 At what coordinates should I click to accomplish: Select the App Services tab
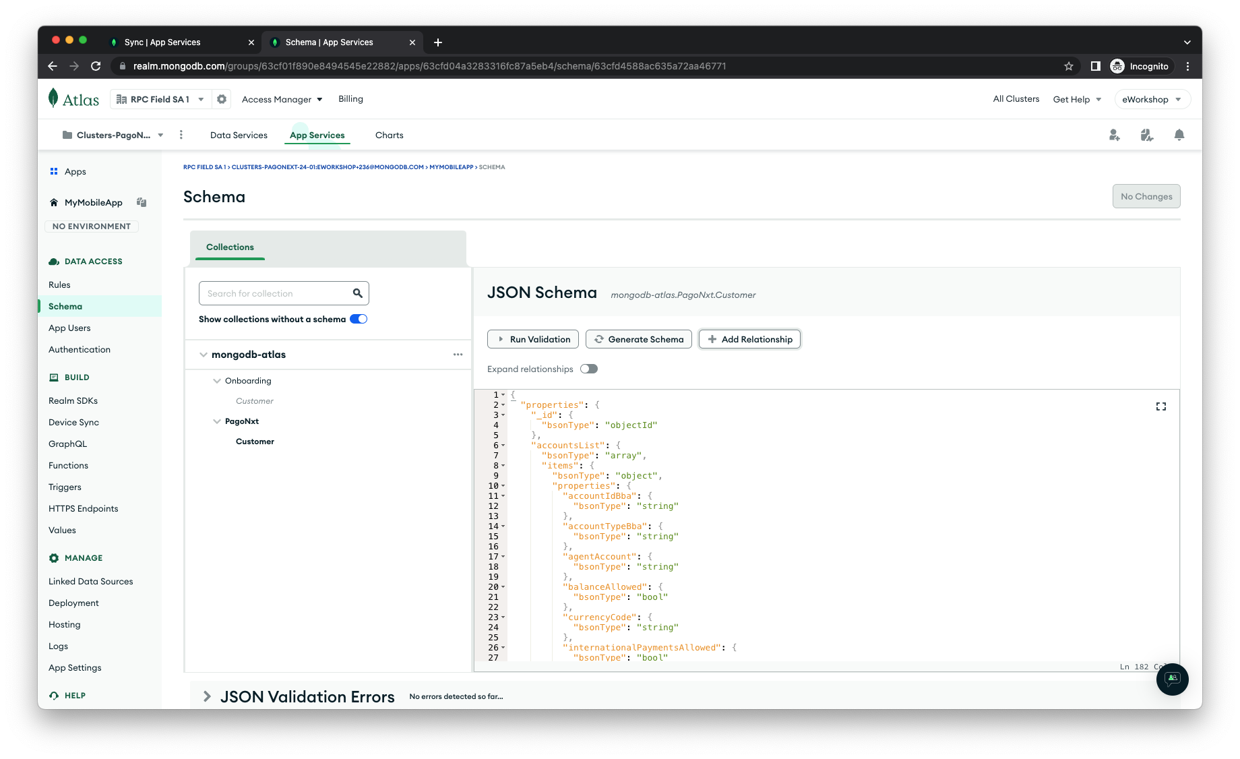317,135
